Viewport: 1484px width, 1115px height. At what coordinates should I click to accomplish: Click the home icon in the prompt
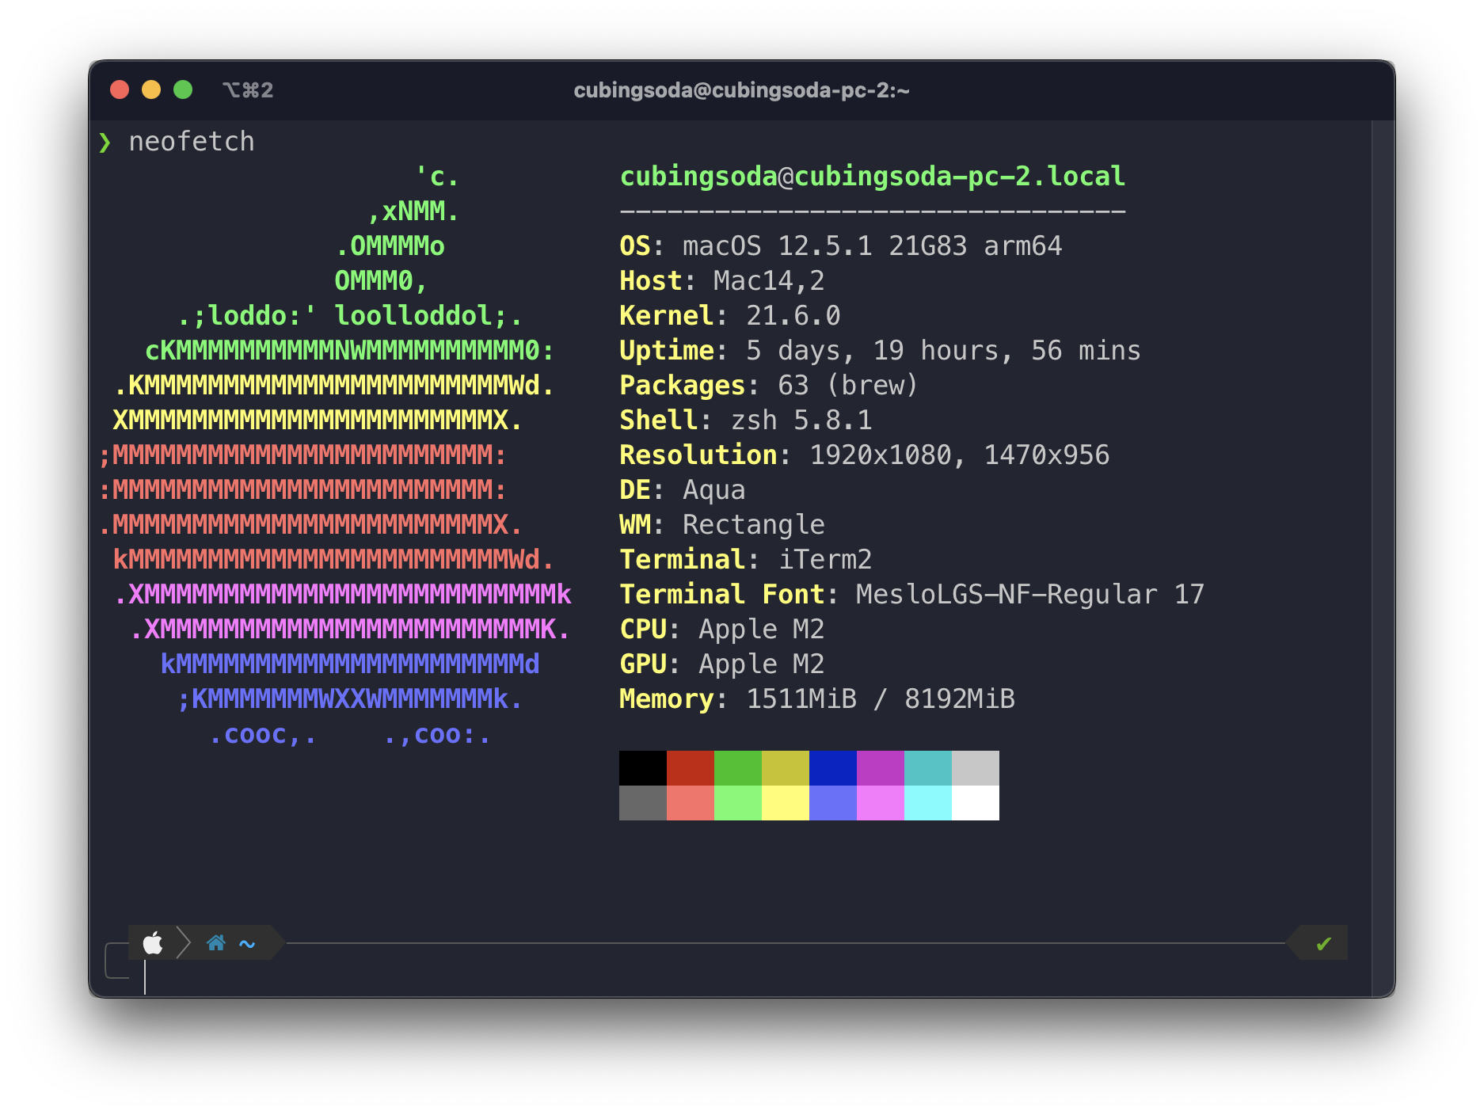click(215, 943)
